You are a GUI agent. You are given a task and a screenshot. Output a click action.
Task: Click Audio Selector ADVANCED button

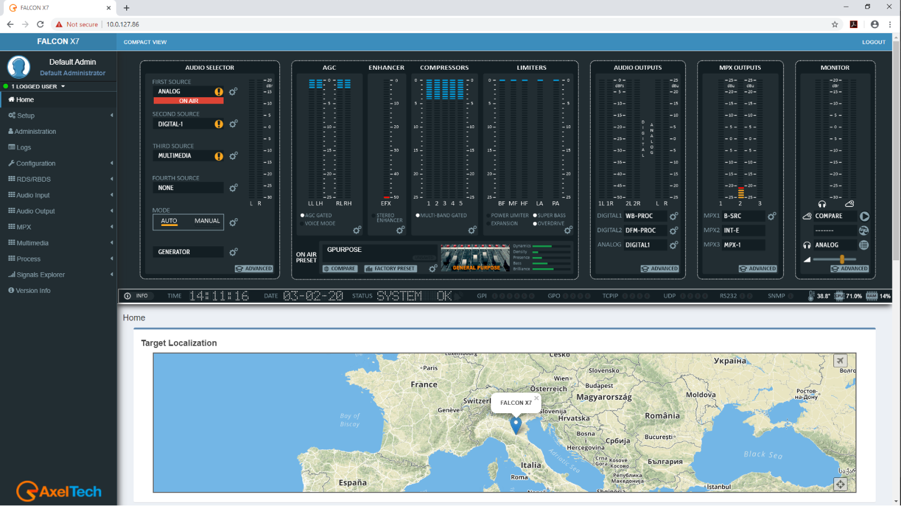tap(254, 269)
